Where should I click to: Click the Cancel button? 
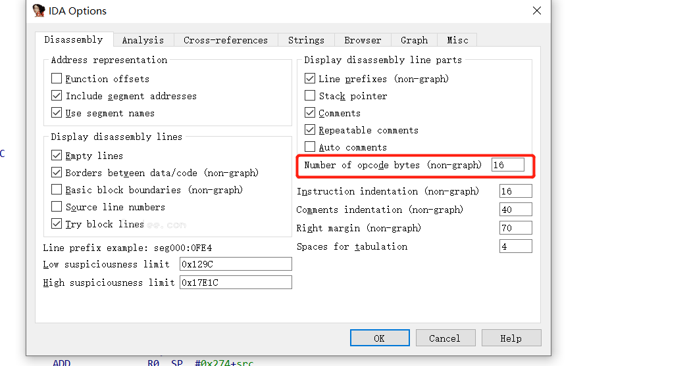click(445, 338)
